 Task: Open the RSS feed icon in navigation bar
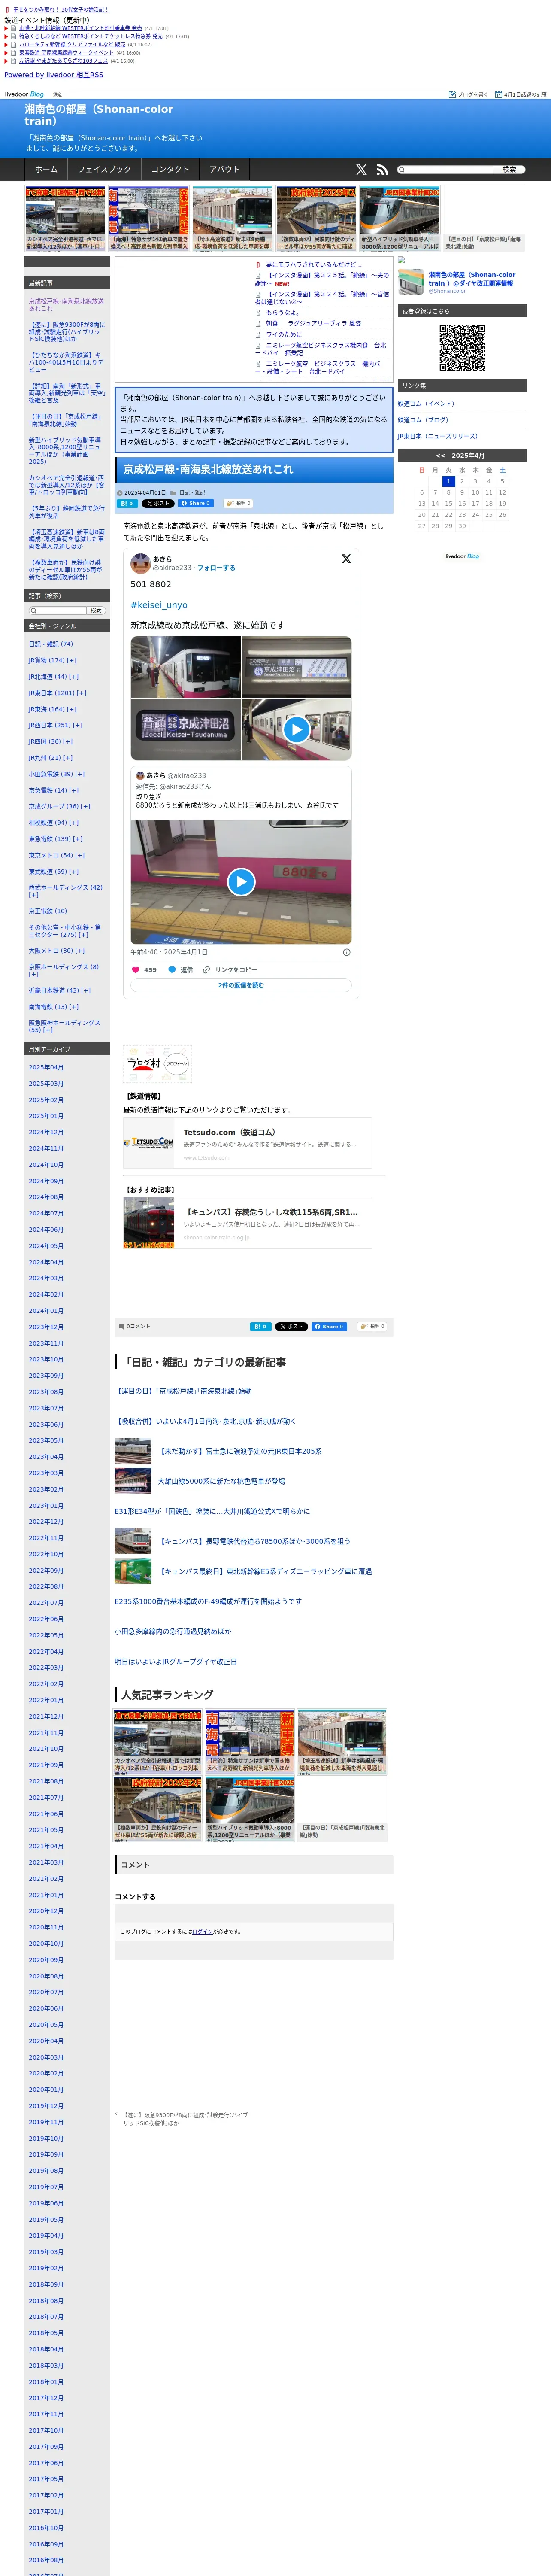(x=382, y=169)
